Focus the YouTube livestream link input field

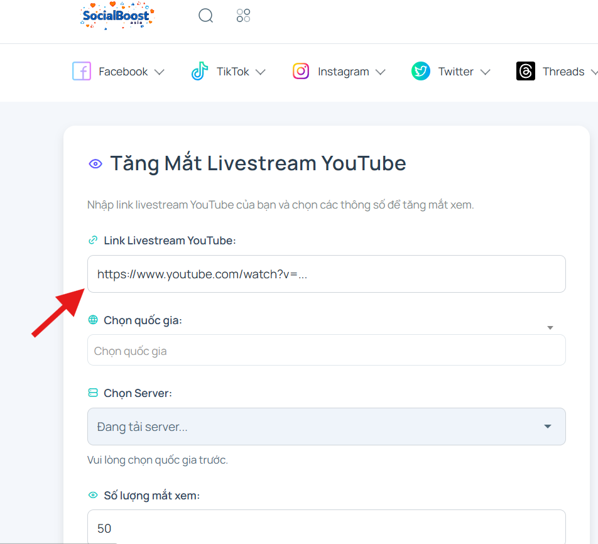click(x=327, y=274)
